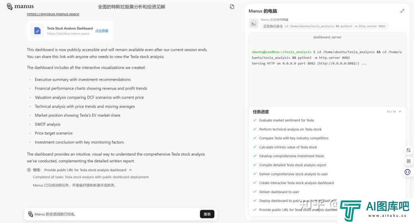Screen dimensions: 414x223
Task: Click 'Technical analysis with price trends' bullet
Action: coord(85,106)
